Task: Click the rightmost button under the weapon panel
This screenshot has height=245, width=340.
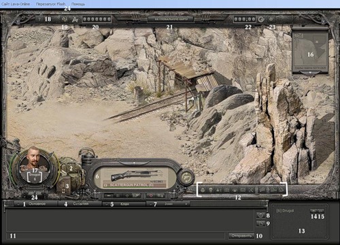Action: pos(160,195)
